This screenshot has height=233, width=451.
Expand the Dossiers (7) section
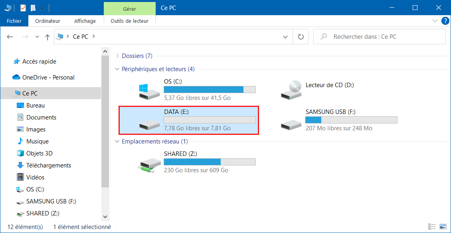pos(117,56)
